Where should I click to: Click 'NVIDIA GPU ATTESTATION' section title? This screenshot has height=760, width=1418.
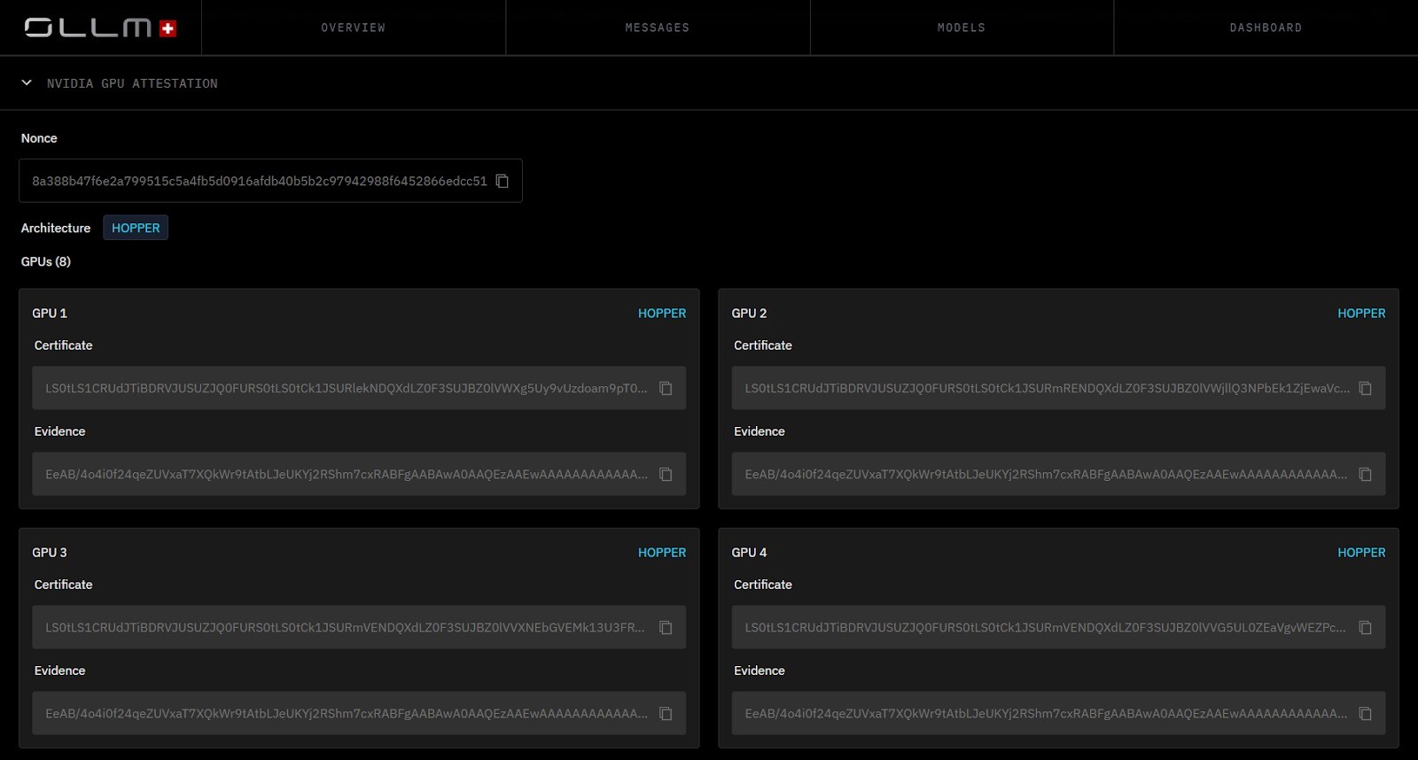[x=132, y=83]
